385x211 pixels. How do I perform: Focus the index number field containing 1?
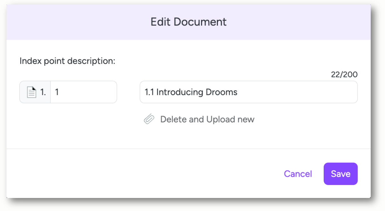point(84,92)
